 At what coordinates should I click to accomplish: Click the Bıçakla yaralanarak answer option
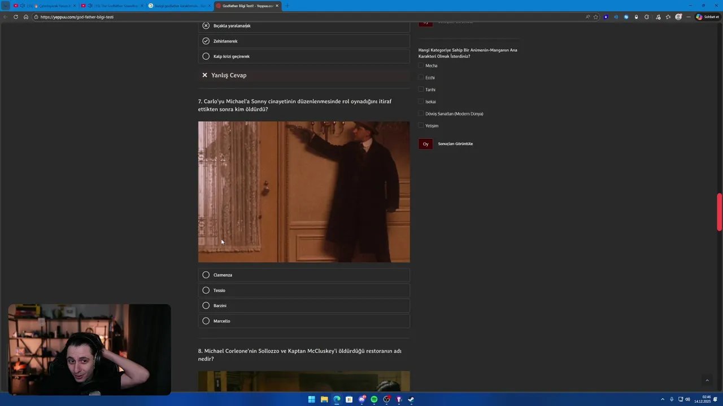(304, 26)
